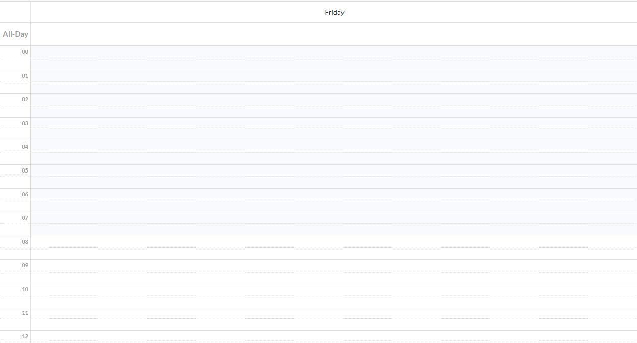Select the 08:00 time slot

click(x=334, y=242)
